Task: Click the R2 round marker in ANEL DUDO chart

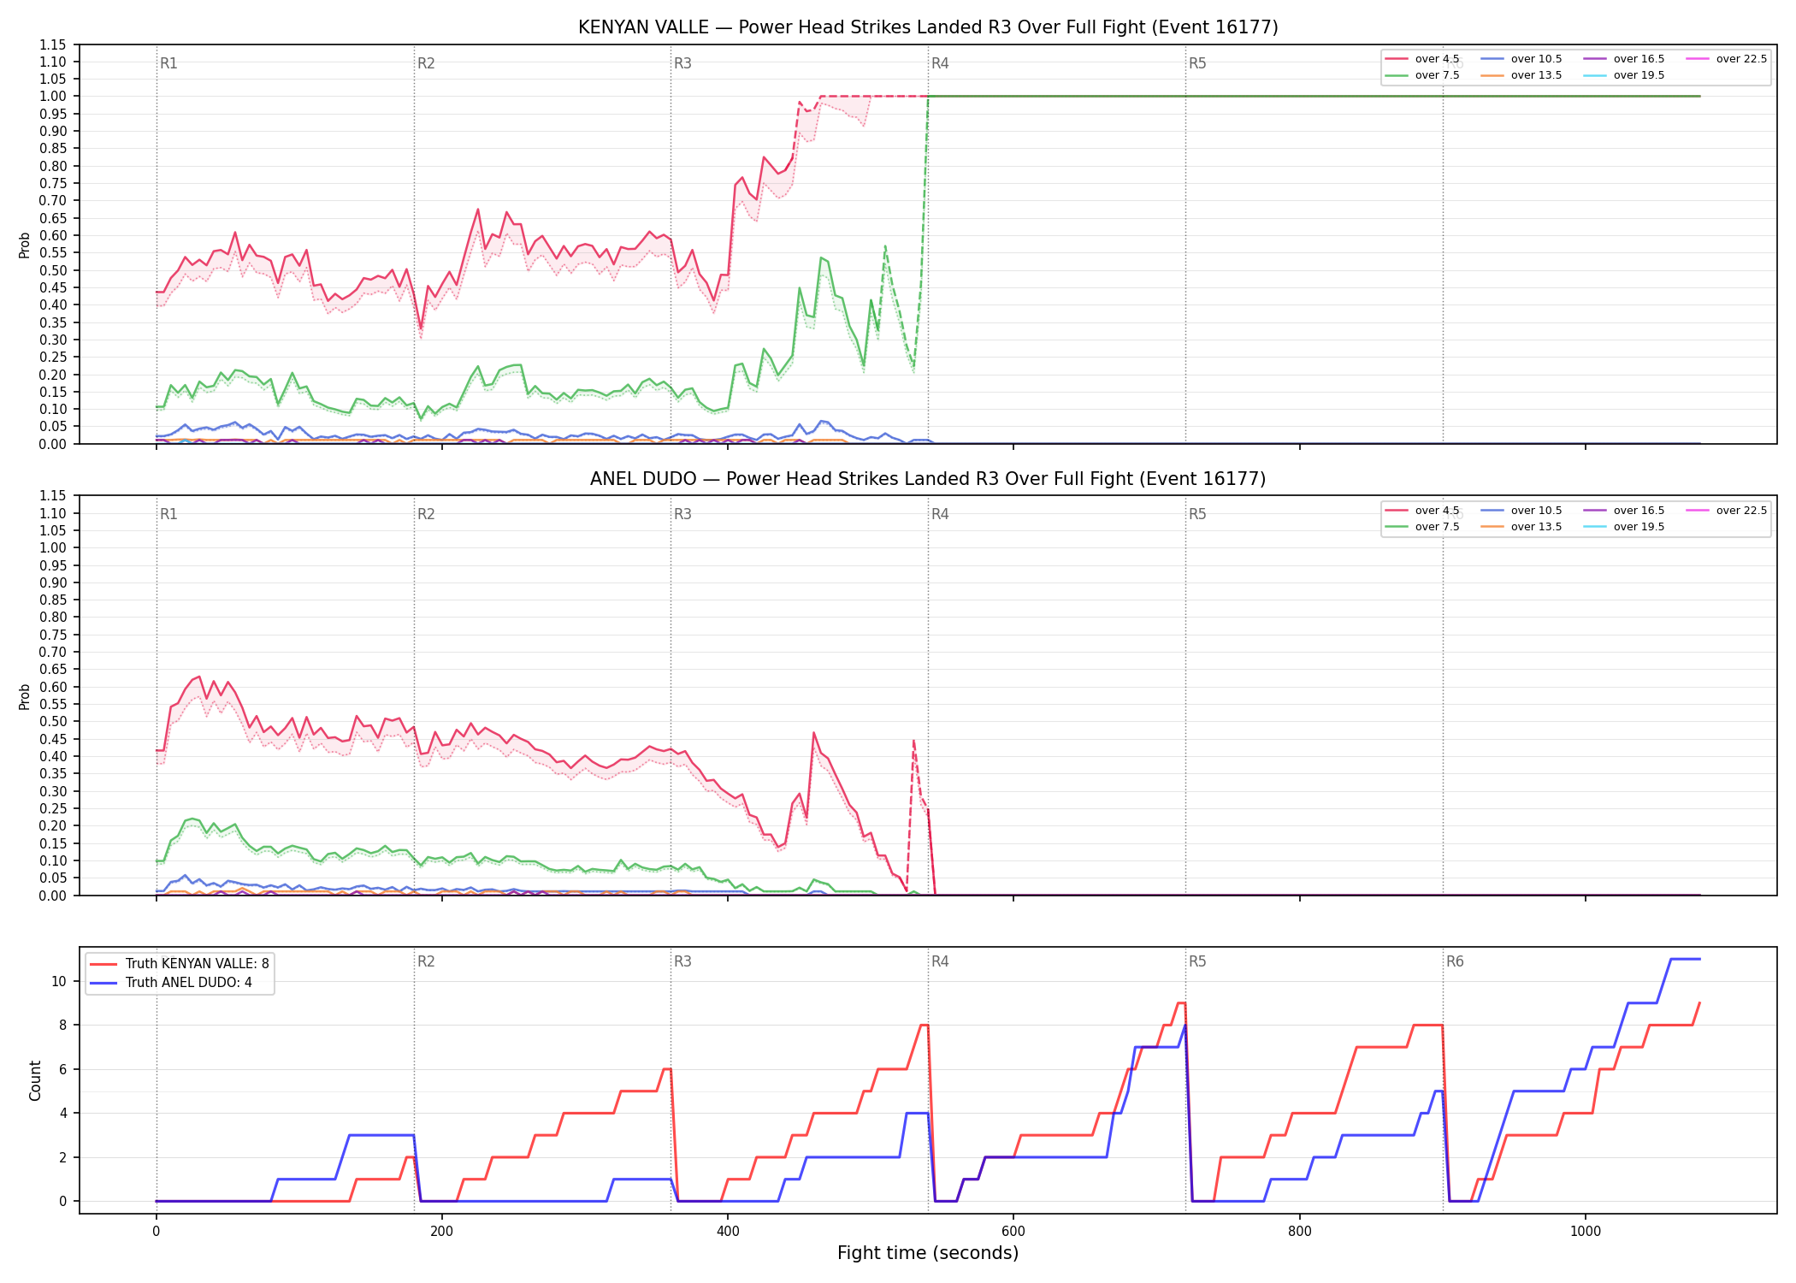Action: click(426, 514)
